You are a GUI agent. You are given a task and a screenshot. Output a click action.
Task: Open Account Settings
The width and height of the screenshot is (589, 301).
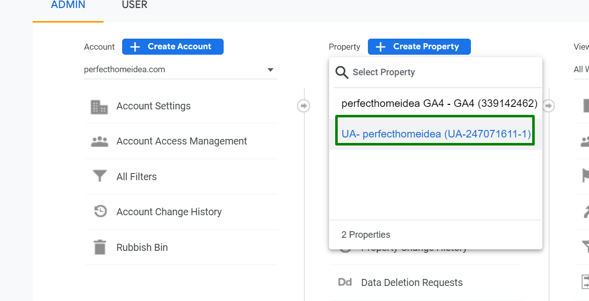[x=181, y=106]
